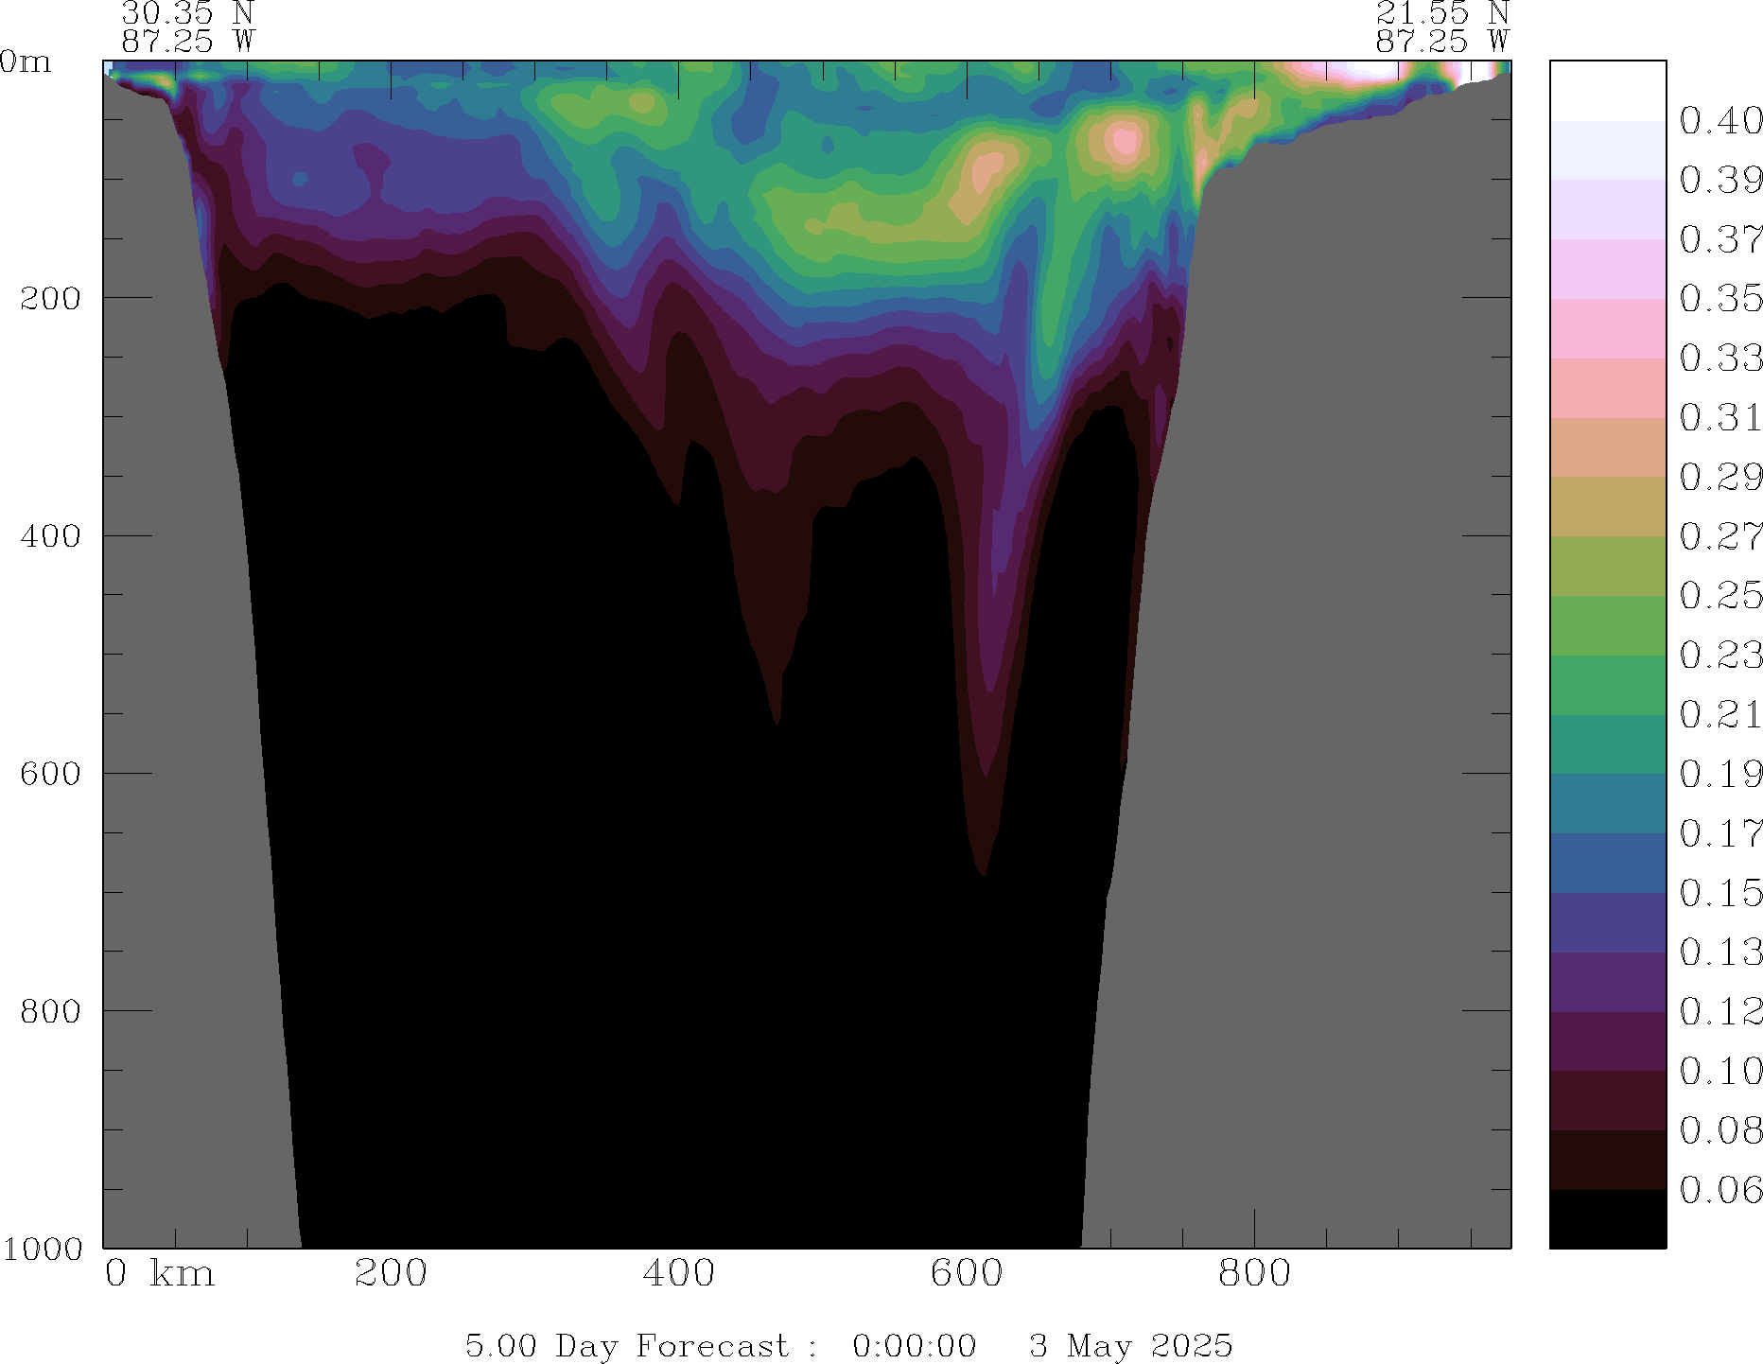Click the 0.29 color bar label

tap(1720, 477)
